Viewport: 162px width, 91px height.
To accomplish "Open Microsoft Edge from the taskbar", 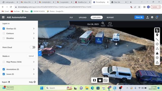I will 92,88.
